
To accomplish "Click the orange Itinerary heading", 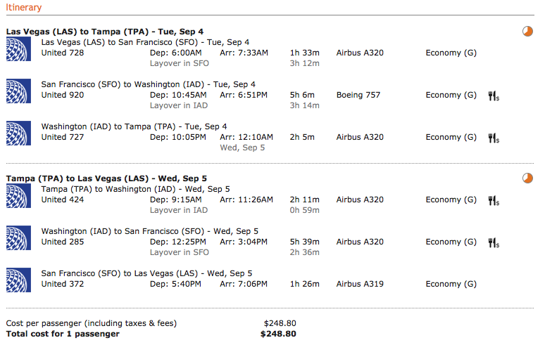I will click(x=23, y=8).
